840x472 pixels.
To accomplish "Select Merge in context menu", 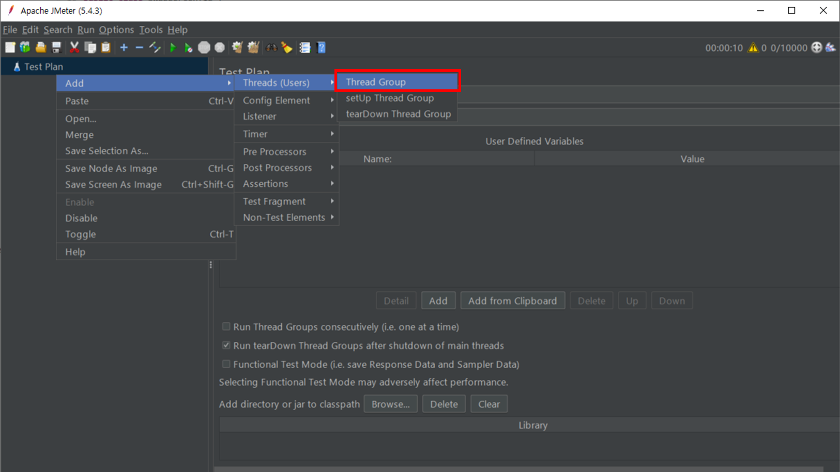I will [x=146, y=135].
